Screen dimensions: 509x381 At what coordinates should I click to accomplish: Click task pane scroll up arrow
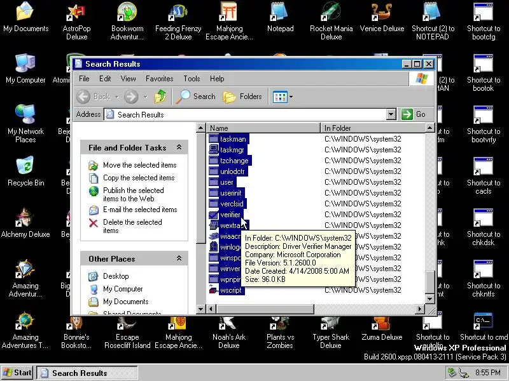click(x=201, y=128)
